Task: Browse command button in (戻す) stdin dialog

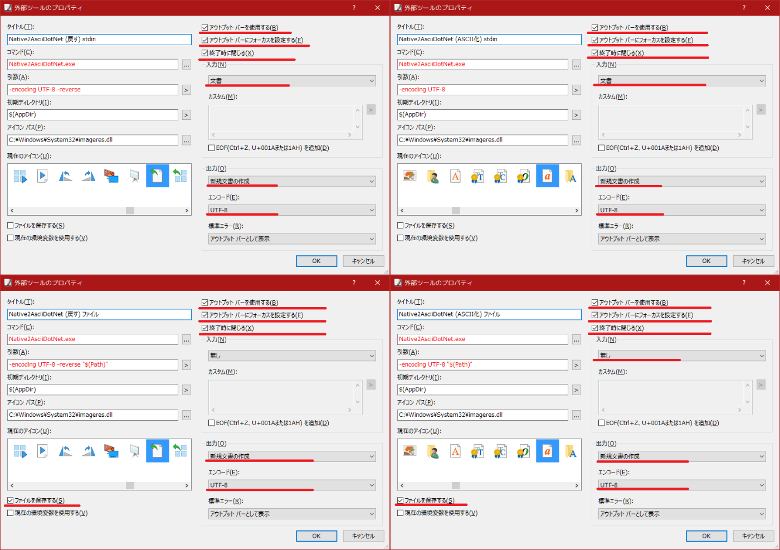Action: [186, 65]
